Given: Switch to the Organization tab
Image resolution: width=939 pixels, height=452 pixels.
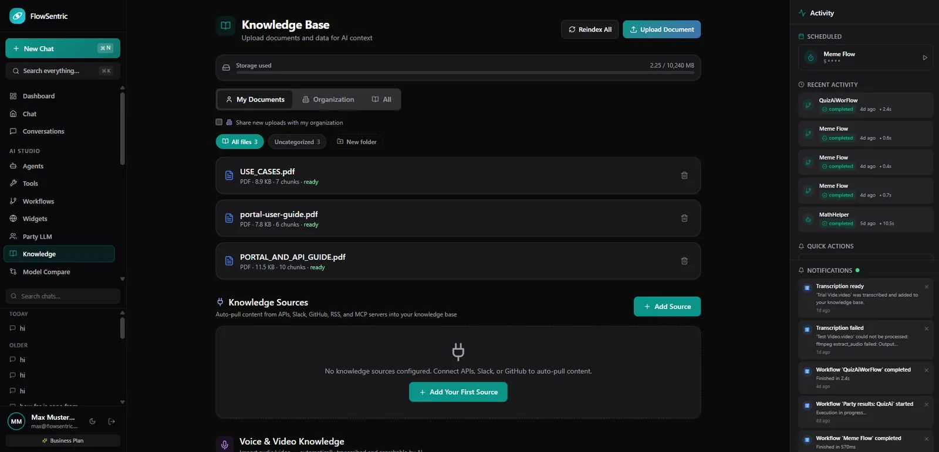Looking at the screenshot, I should point(328,100).
